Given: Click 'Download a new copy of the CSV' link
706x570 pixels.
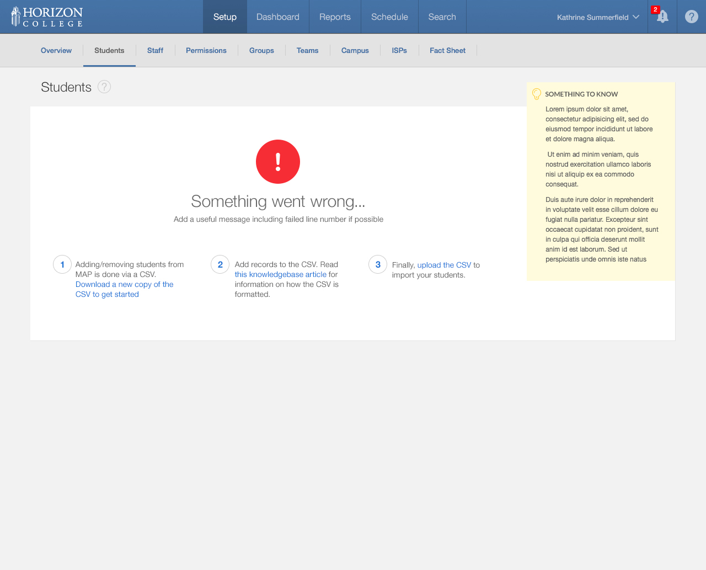Looking at the screenshot, I should [125, 289].
